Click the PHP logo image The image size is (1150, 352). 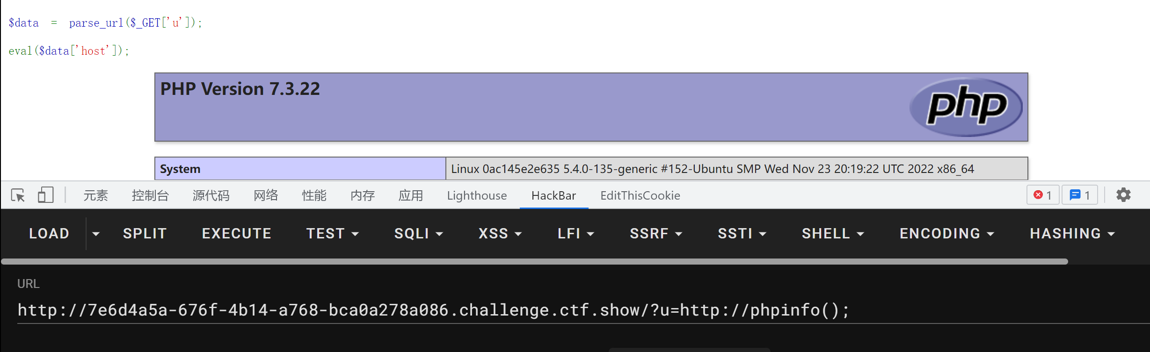click(x=966, y=107)
